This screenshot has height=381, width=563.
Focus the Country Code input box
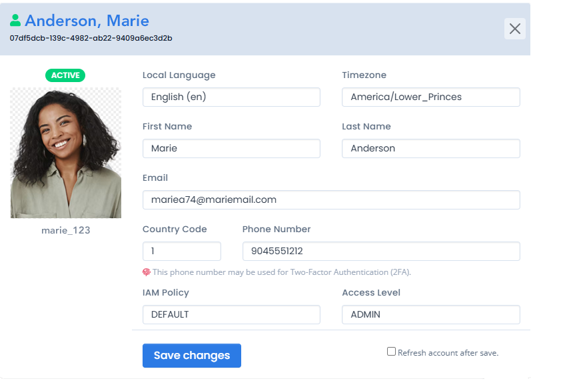tap(181, 251)
